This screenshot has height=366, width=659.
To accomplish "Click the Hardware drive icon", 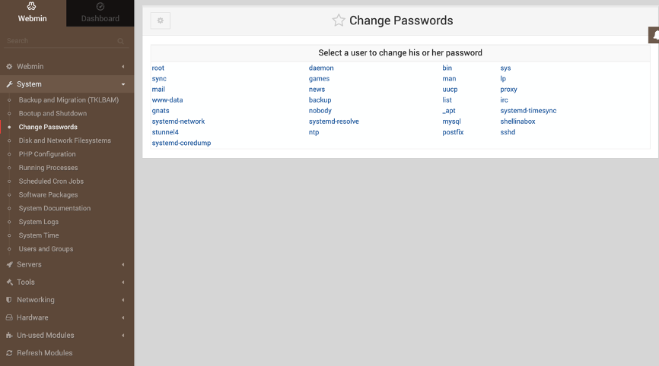I will [9, 317].
